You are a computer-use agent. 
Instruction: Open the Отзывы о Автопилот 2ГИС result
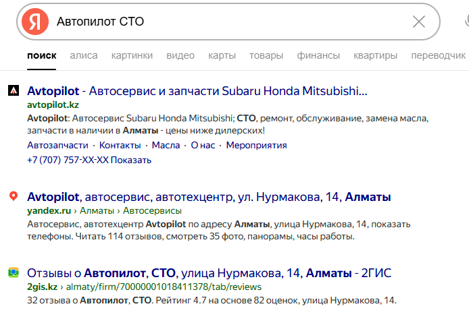(209, 273)
